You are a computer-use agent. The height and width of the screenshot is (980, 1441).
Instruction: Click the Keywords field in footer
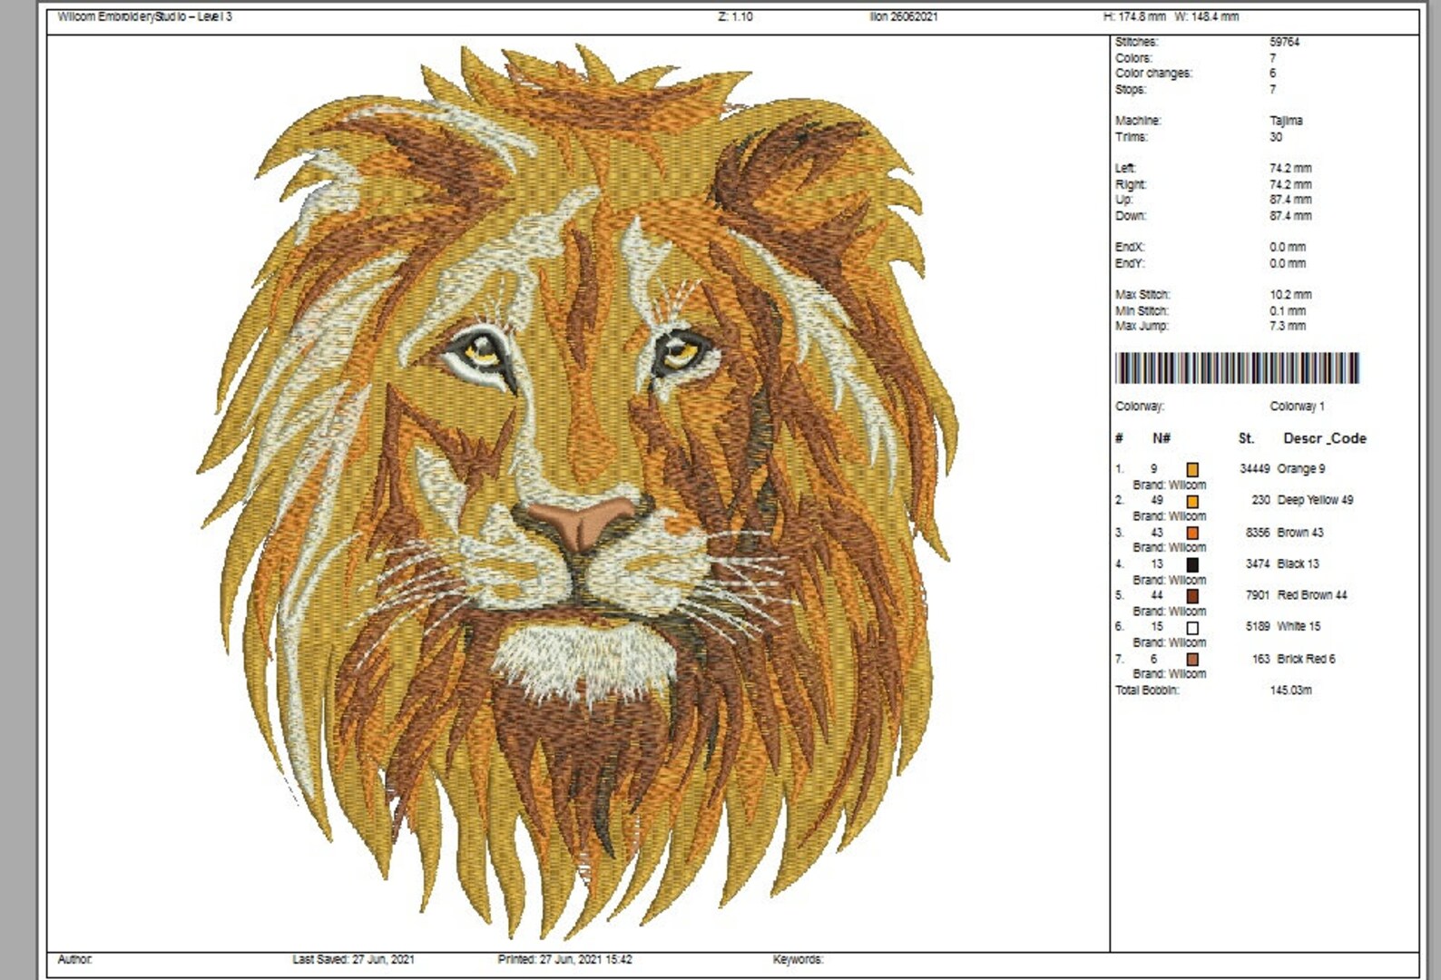pos(798,959)
